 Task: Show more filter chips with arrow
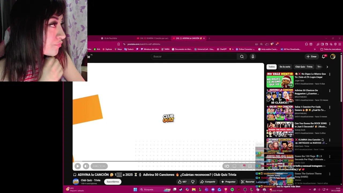click(327, 67)
